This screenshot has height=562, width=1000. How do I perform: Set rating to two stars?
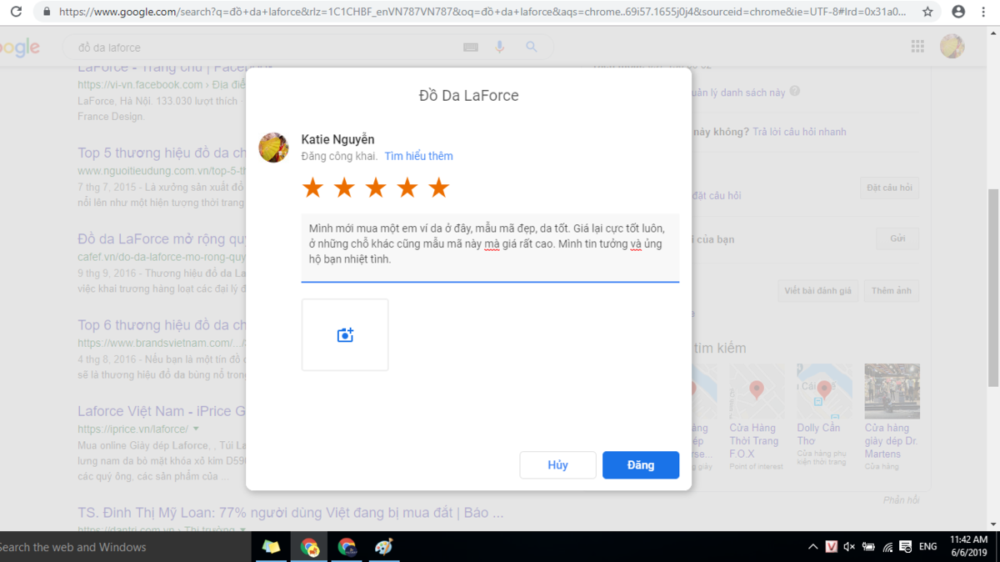point(344,188)
